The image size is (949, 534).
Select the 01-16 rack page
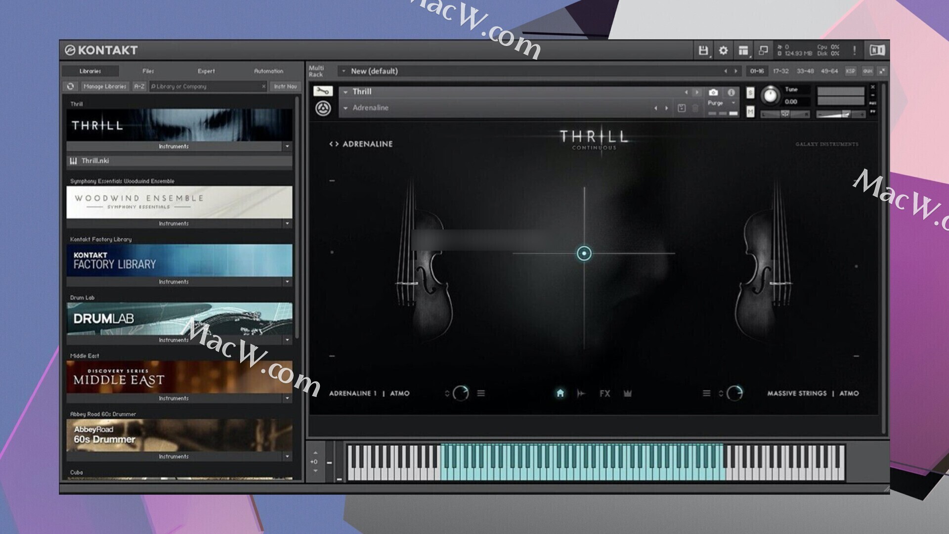(757, 71)
